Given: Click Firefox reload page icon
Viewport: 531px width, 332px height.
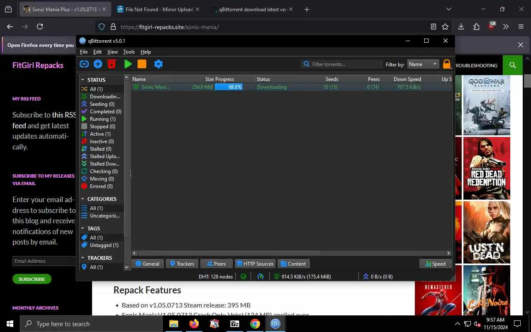Looking at the screenshot, I should 40,27.
